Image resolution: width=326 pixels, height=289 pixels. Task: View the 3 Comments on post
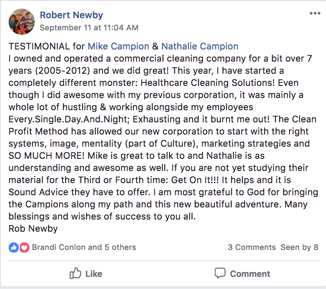[x=252, y=247]
